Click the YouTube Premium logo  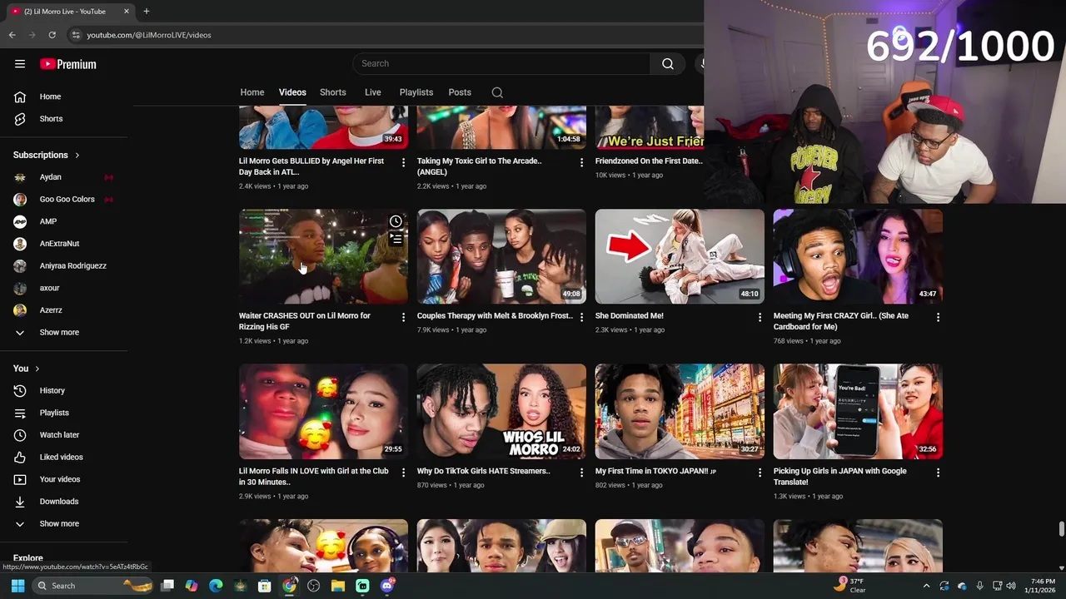[68, 64]
